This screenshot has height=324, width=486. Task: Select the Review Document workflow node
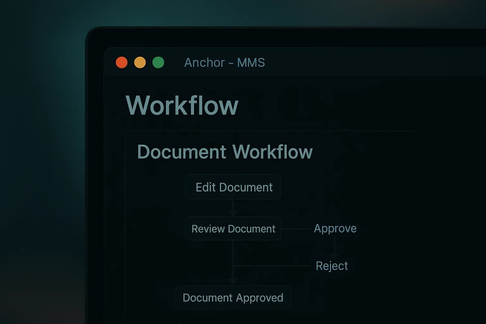tap(233, 228)
